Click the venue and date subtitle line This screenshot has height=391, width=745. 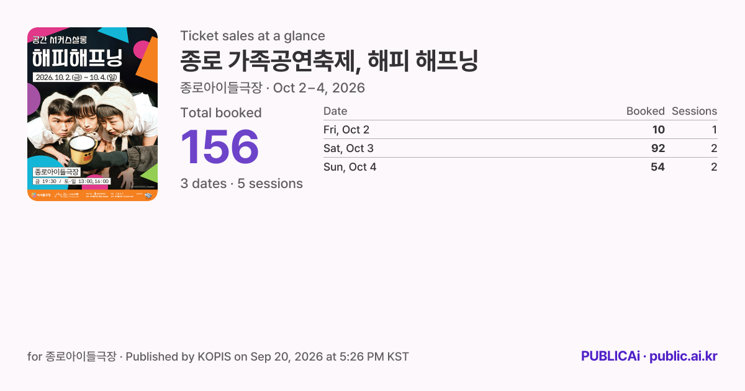(273, 88)
